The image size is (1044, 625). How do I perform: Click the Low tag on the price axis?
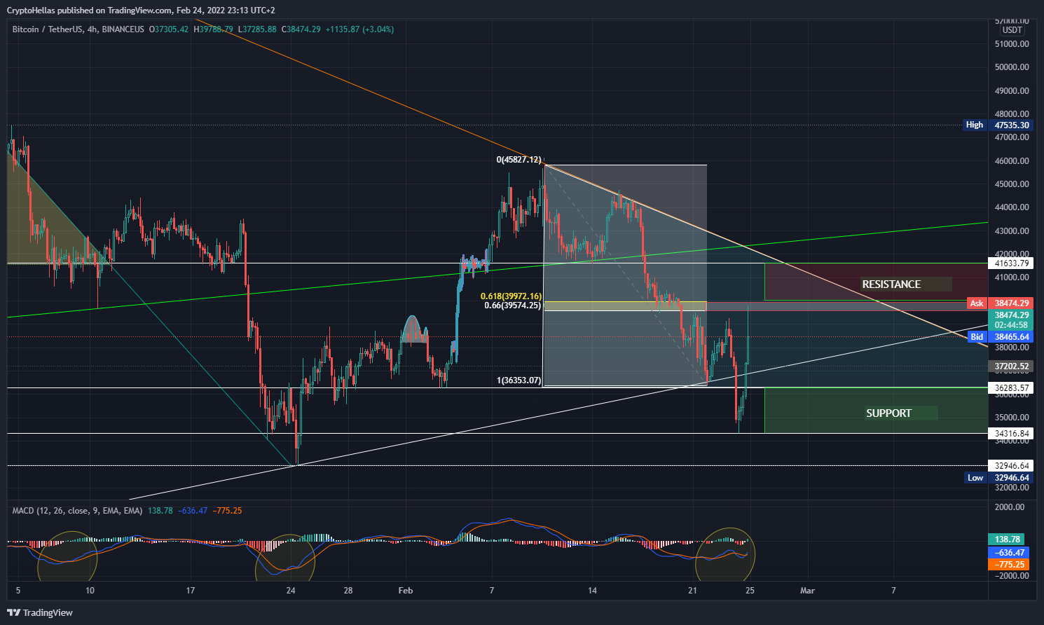[975, 478]
